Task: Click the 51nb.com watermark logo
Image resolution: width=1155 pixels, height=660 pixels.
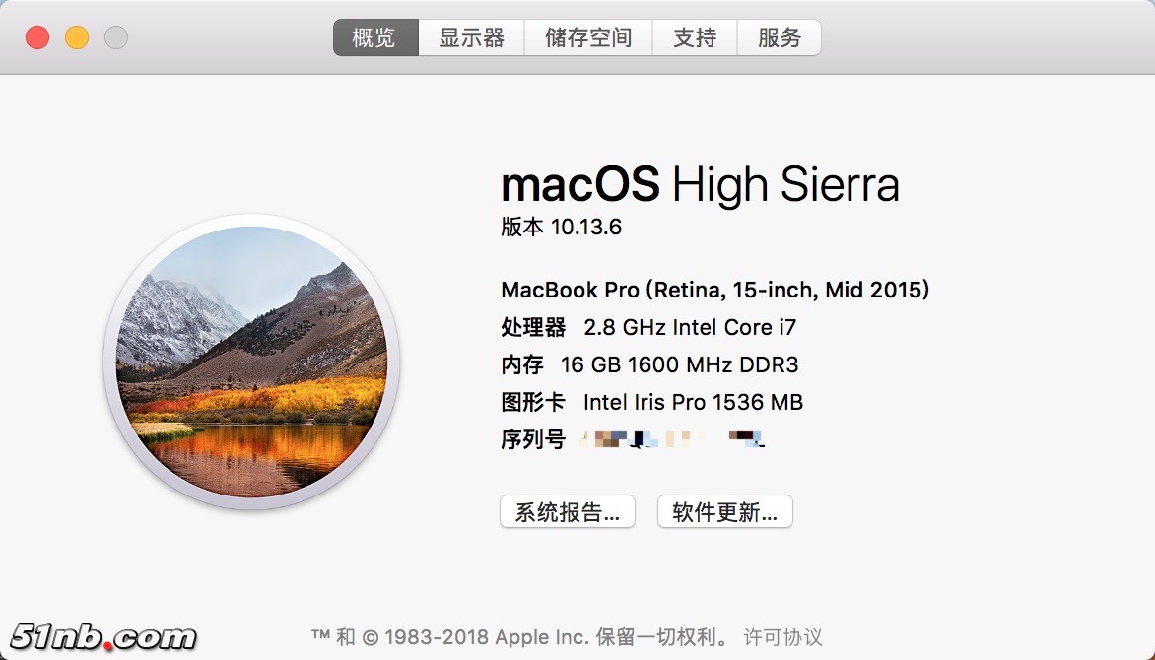Action: pyautogui.click(x=104, y=636)
